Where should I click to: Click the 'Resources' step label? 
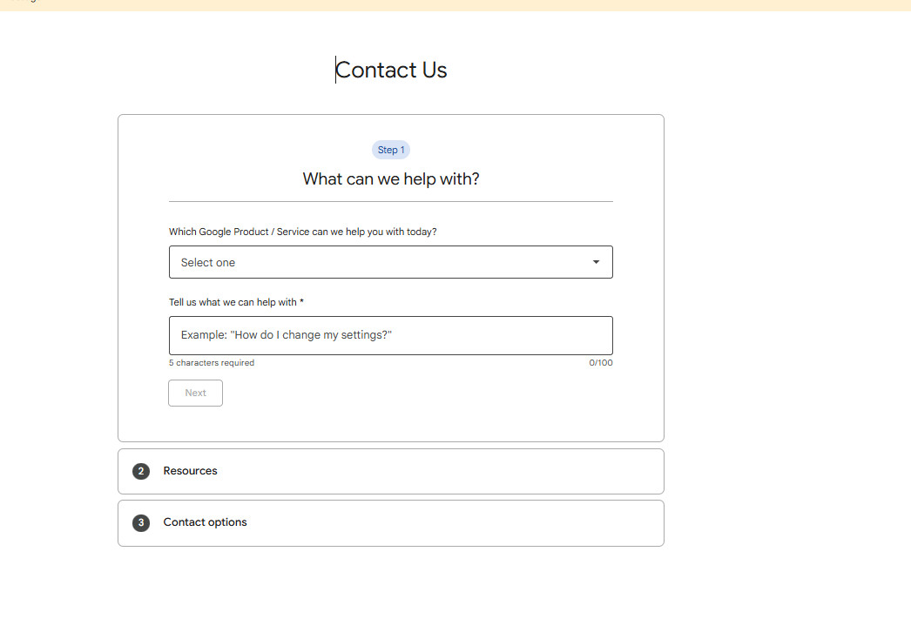[190, 471]
